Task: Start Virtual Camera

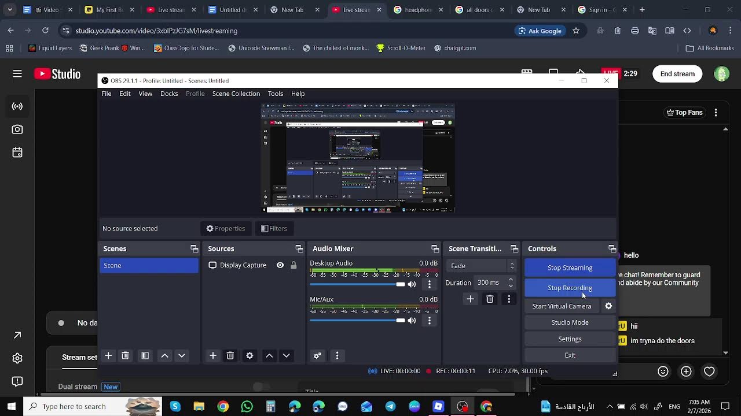Action: point(562,306)
